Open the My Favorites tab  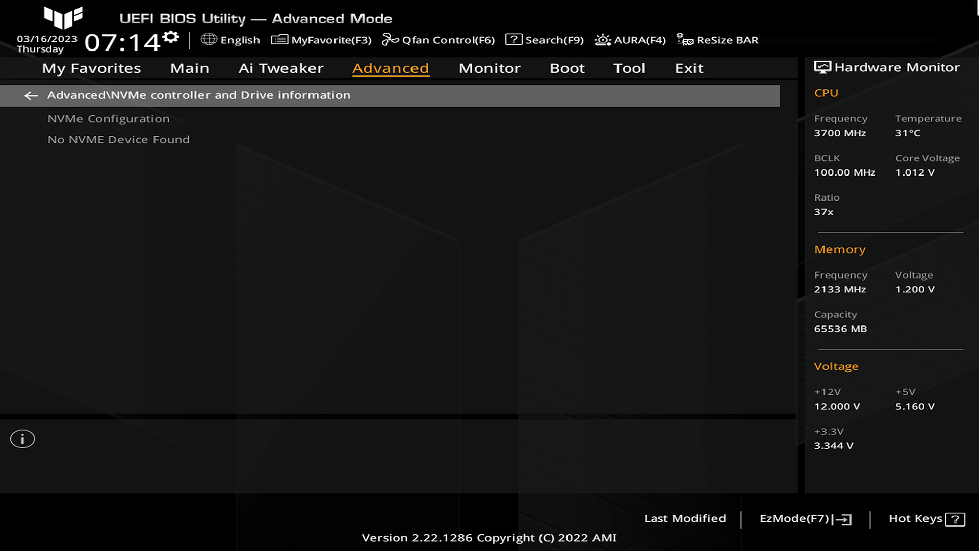(91, 68)
